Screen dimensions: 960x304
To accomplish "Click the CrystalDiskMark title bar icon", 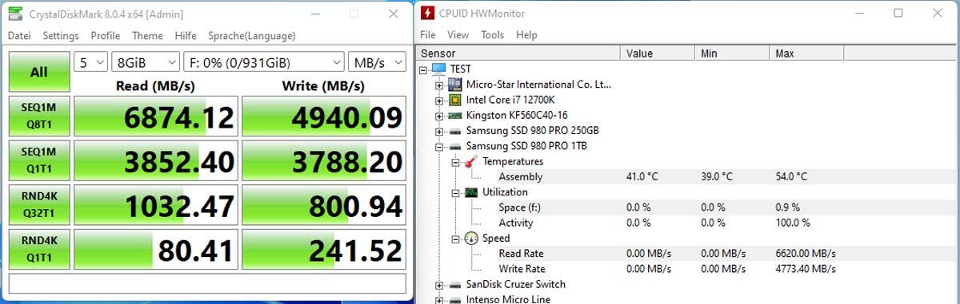I will click(14, 14).
